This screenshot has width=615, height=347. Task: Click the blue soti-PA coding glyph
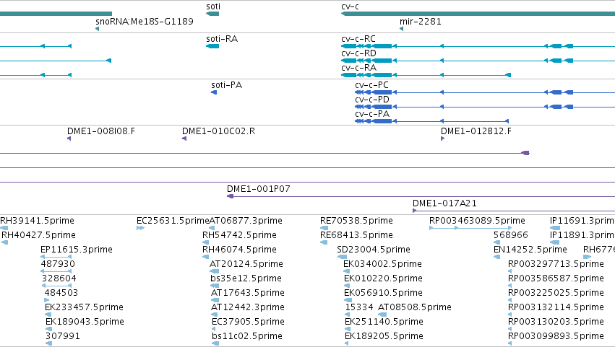(214, 92)
